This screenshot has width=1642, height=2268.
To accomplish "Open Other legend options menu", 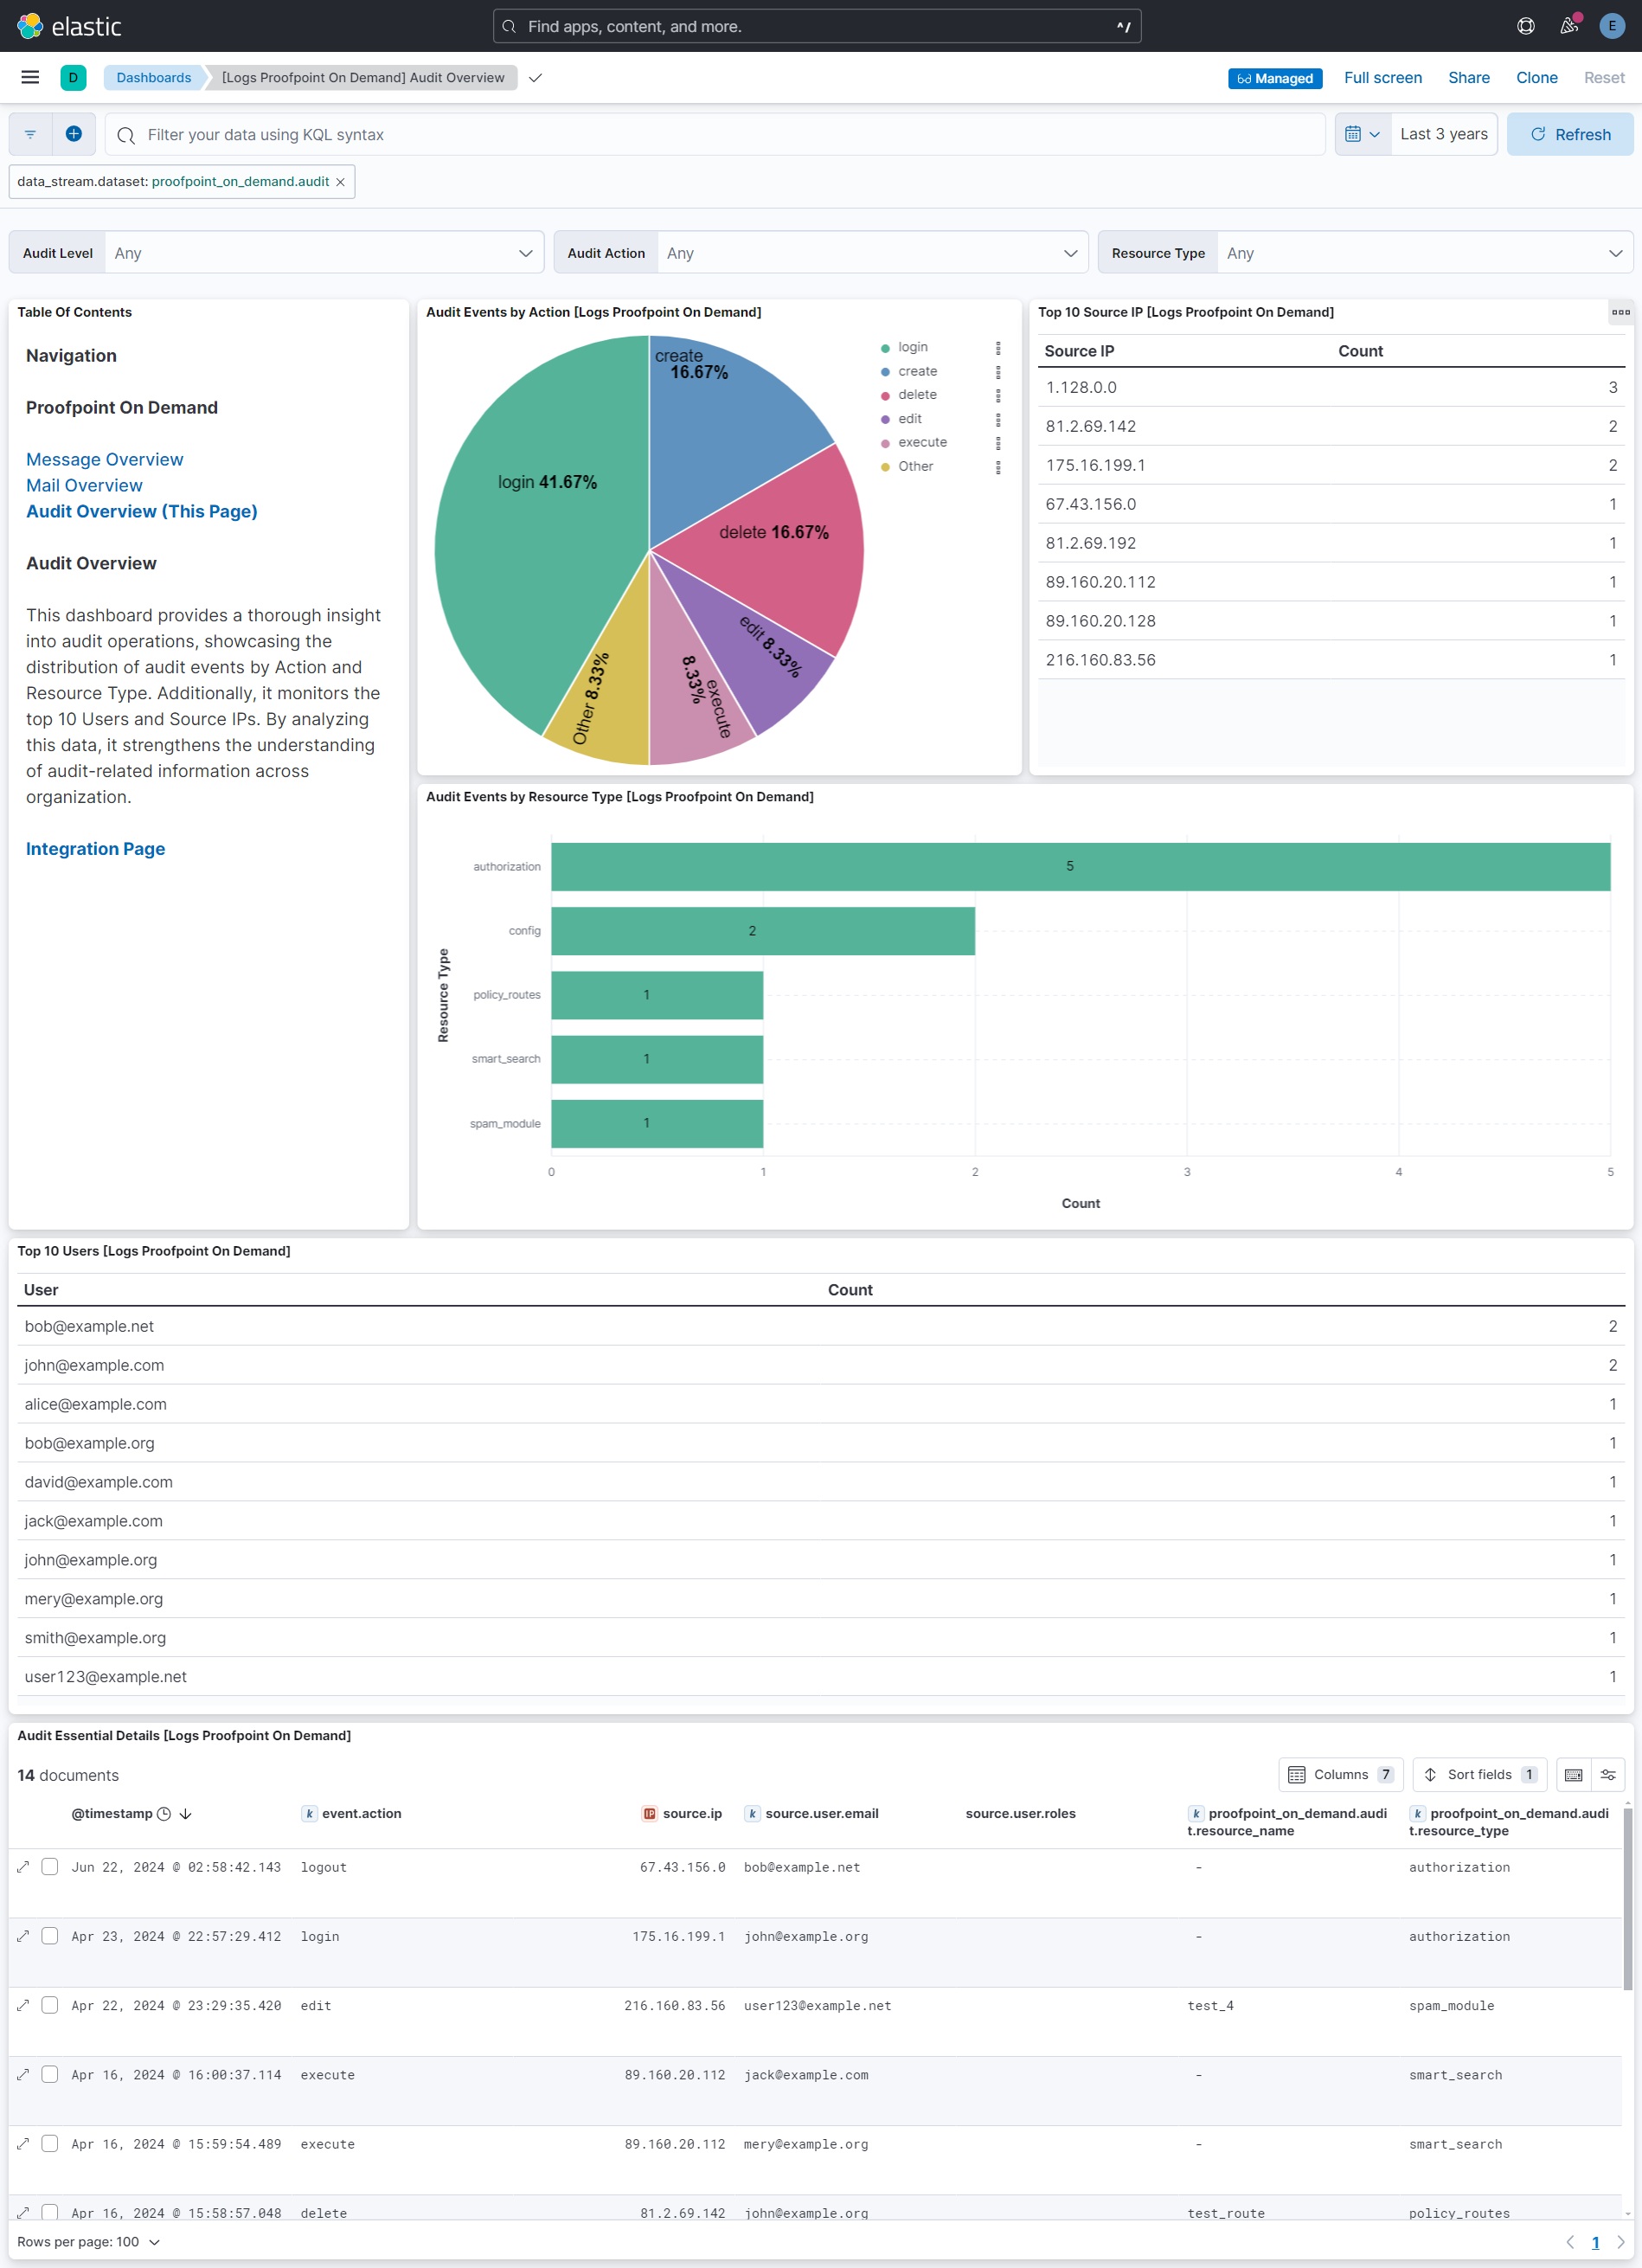I will pyautogui.click(x=997, y=467).
